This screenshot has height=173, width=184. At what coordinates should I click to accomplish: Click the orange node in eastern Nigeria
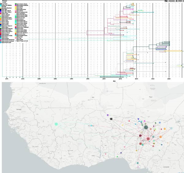pyautogui.click(x=160, y=137)
